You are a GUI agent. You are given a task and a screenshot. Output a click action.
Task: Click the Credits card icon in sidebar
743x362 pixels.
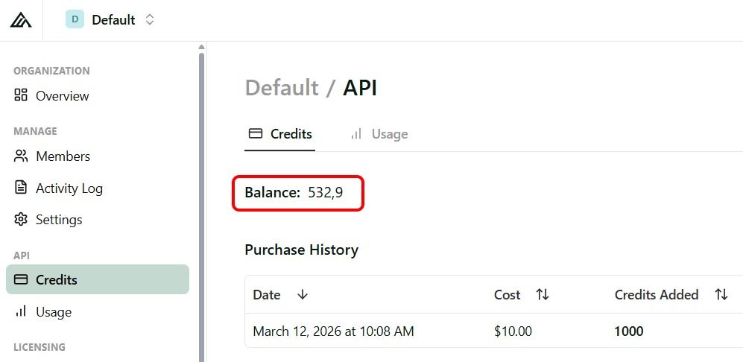21,280
